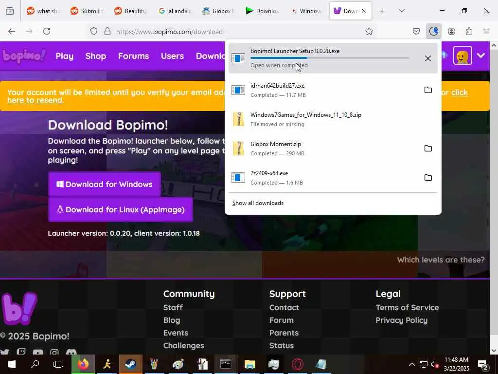
Task: Open Windows Start menu
Action: 12,364
